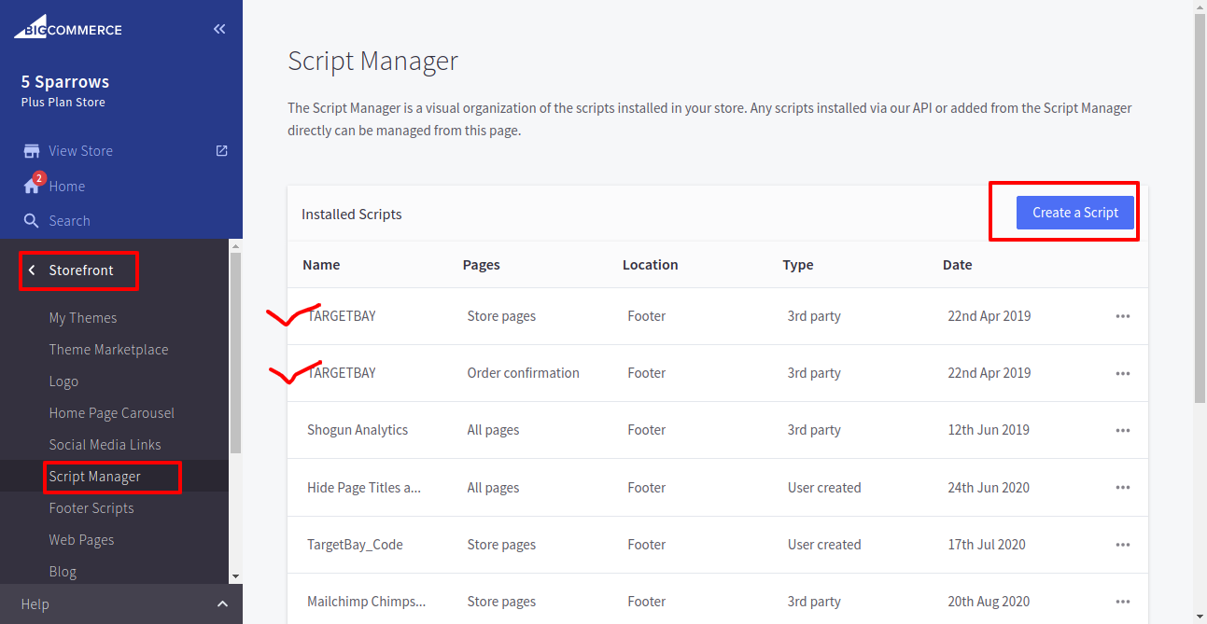Click the Date column header
Screen dimensions: 1207x624
(x=958, y=265)
